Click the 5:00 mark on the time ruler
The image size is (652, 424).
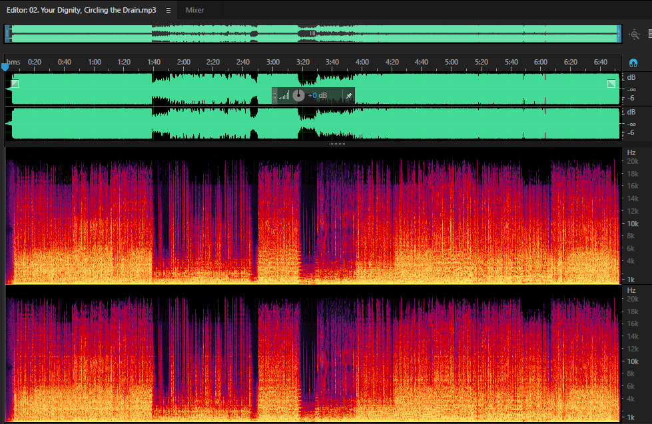(451, 62)
